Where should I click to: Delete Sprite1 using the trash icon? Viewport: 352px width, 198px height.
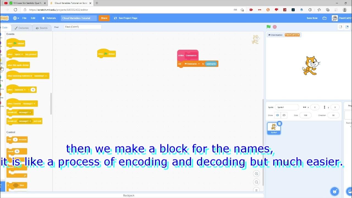pyautogui.click(x=279, y=124)
